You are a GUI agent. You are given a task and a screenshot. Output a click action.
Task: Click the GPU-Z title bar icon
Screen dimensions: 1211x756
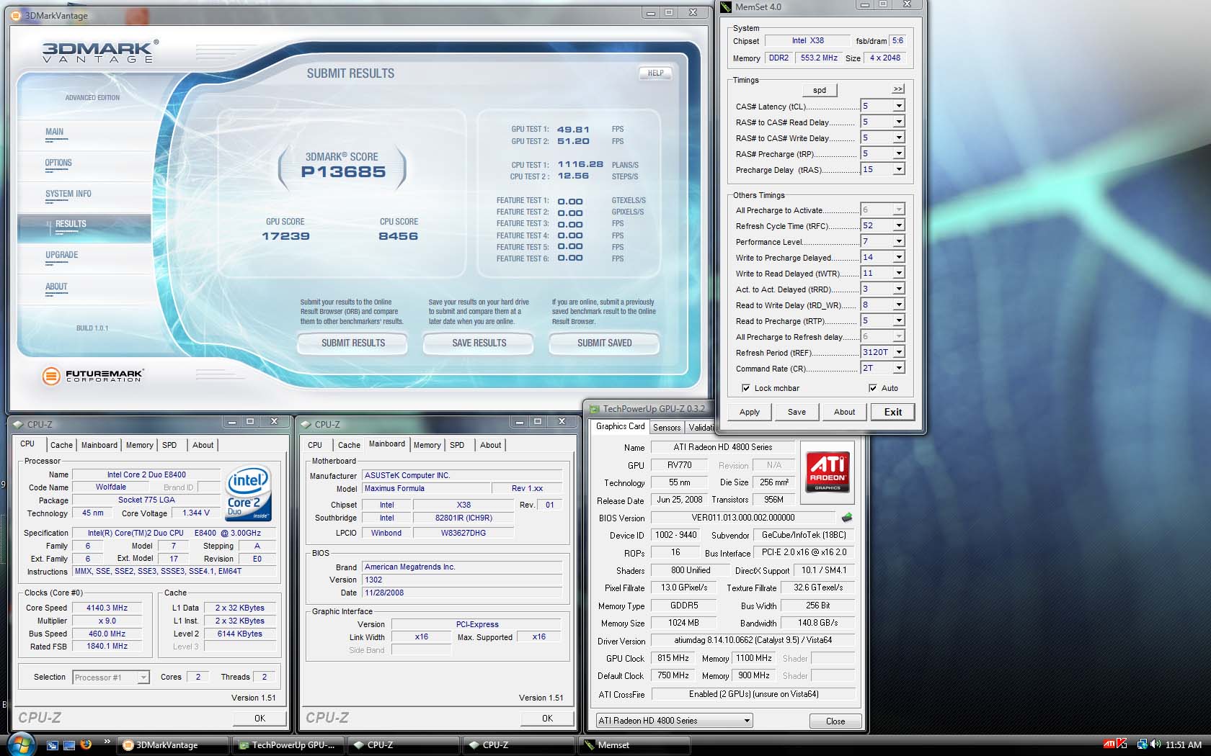595,408
